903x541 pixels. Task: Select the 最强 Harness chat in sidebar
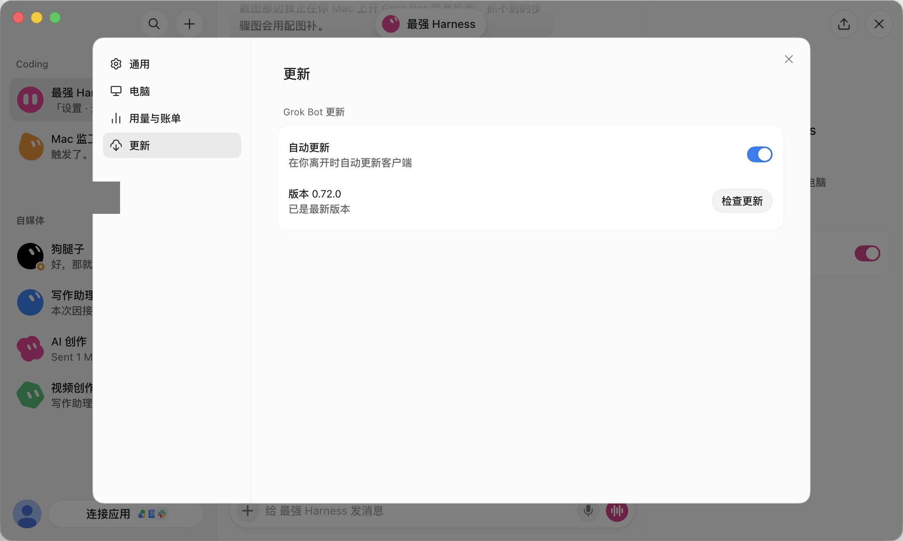(52, 100)
